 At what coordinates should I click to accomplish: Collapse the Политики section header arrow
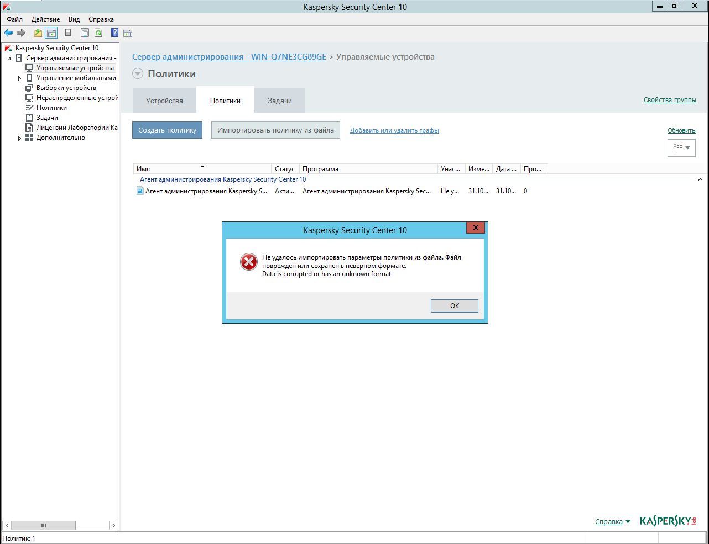tap(138, 74)
